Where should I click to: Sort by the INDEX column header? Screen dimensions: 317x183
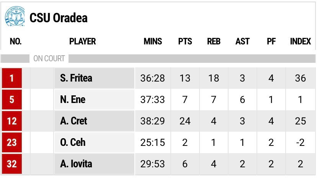tap(301, 41)
